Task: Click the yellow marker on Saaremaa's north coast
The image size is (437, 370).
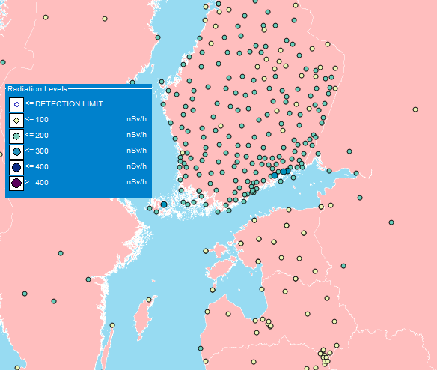Action: [206, 251]
